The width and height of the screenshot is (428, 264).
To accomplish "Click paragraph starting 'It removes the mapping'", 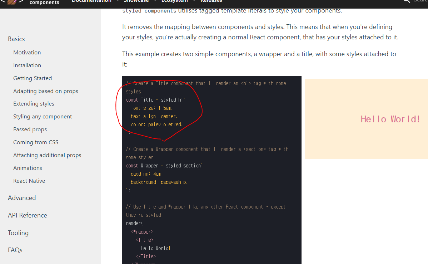I will click(x=260, y=32).
